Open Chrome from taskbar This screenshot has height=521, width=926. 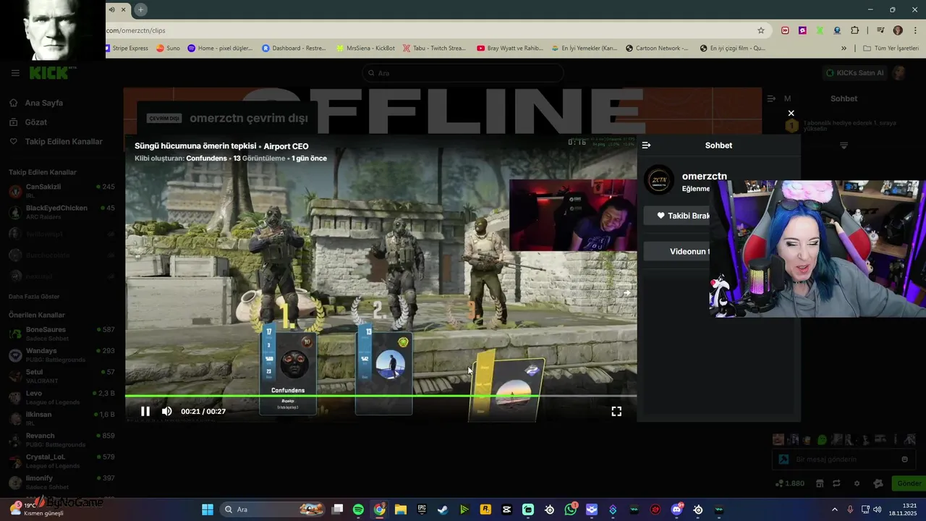click(379, 509)
